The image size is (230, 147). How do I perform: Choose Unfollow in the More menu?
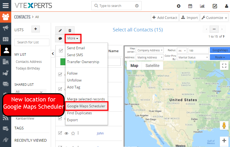pyautogui.click(x=74, y=80)
